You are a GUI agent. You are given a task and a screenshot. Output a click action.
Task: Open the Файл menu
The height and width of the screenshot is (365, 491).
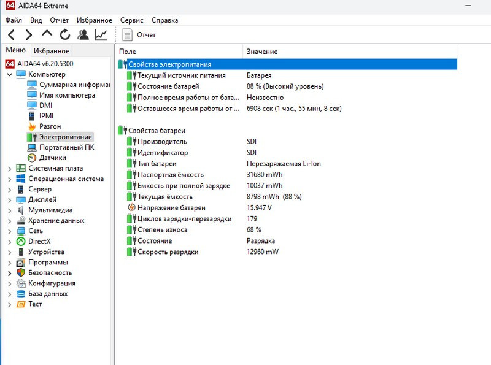pos(14,20)
